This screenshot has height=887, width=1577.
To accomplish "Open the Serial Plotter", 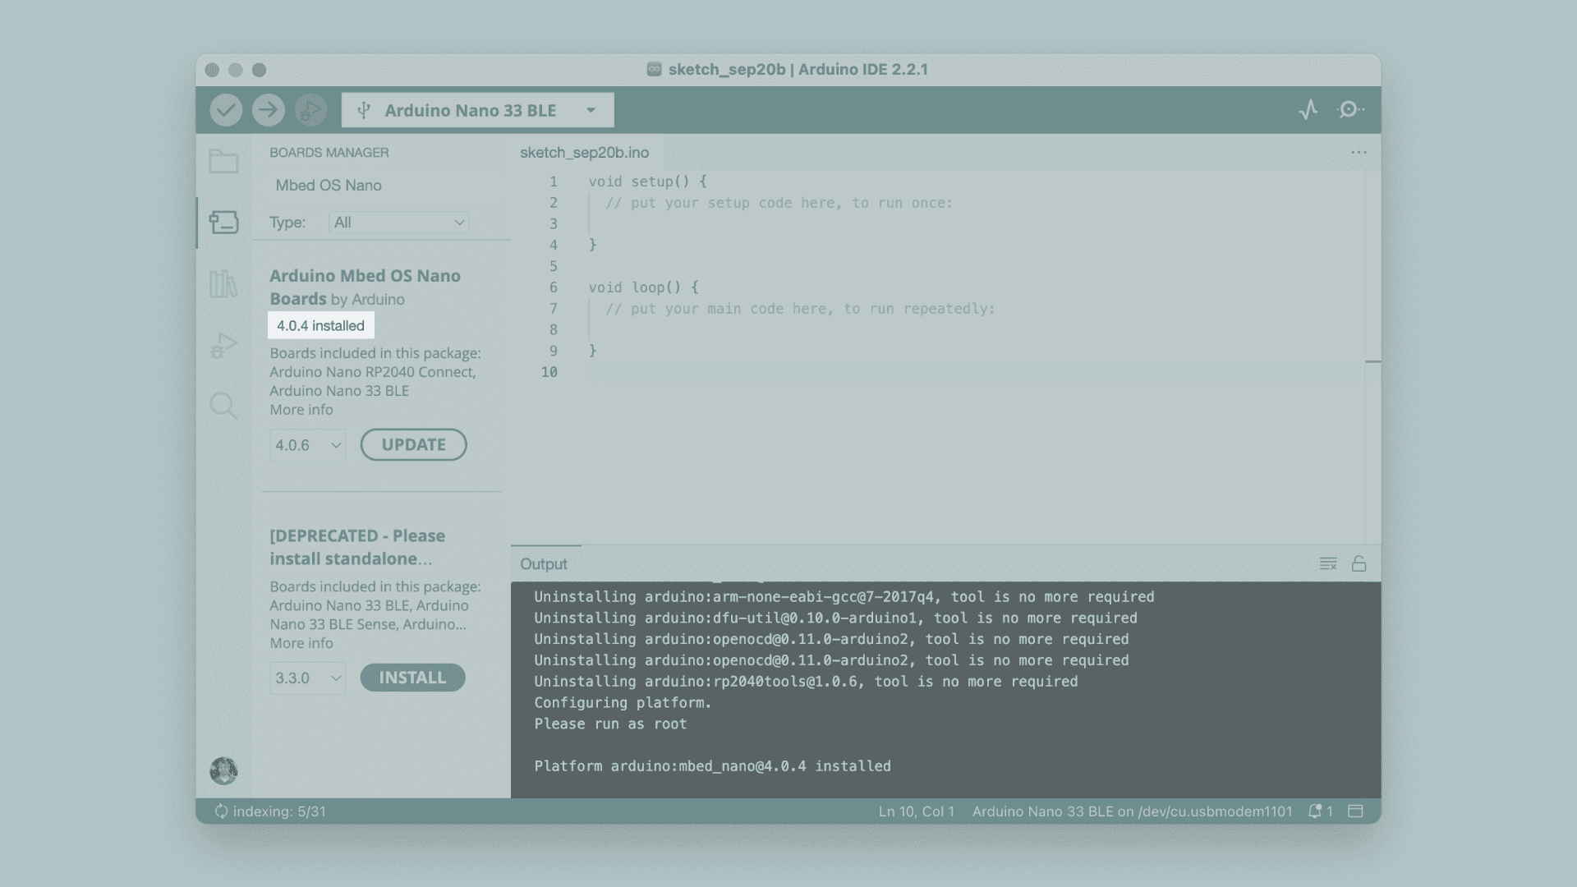I will coord(1308,110).
